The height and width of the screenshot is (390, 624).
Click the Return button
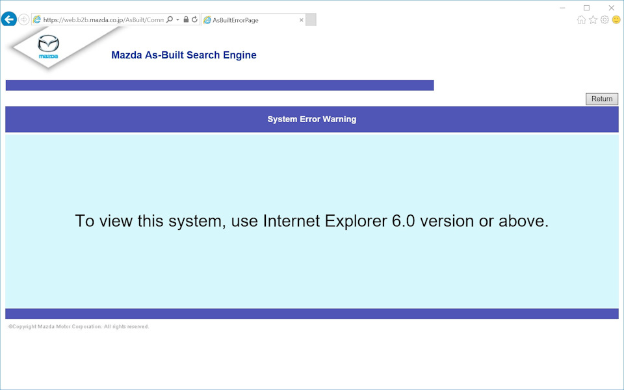[x=602, y=99]
